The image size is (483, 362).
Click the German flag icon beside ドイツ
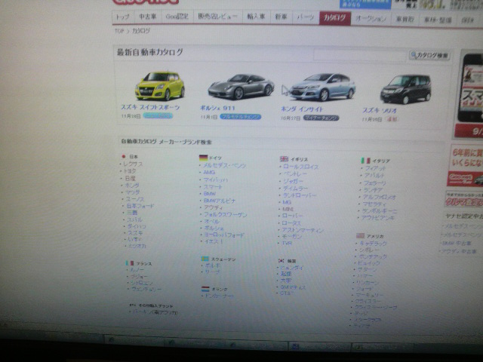(203, 158)
